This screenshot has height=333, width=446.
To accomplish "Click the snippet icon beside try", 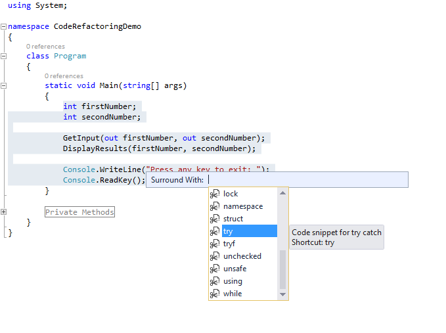I will tap(215, 231).
